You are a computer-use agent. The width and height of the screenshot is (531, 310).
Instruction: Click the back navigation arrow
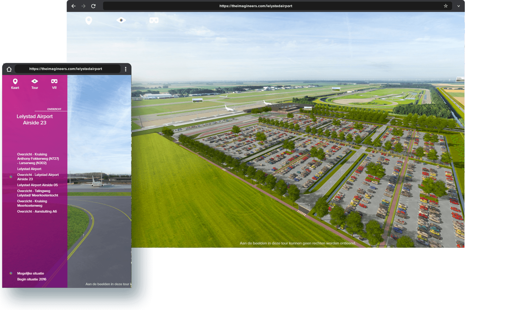pos(73,6)
